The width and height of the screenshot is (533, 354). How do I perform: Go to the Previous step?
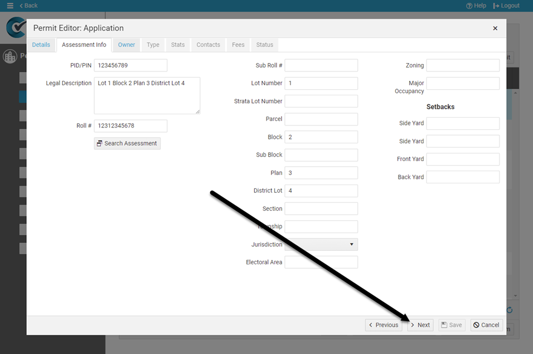(x=385, y=325)
